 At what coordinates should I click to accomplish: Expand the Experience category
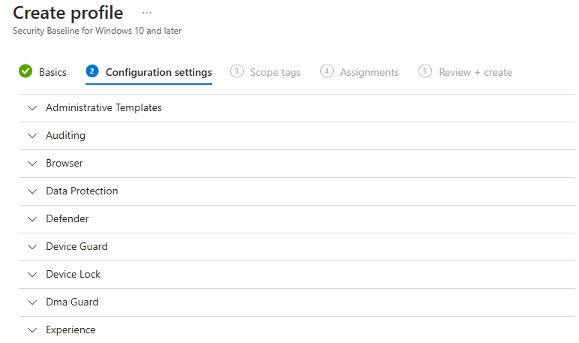tap(70, 330)
